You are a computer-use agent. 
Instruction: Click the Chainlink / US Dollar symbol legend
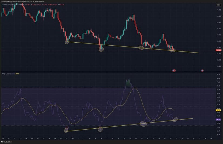point(10,5)
